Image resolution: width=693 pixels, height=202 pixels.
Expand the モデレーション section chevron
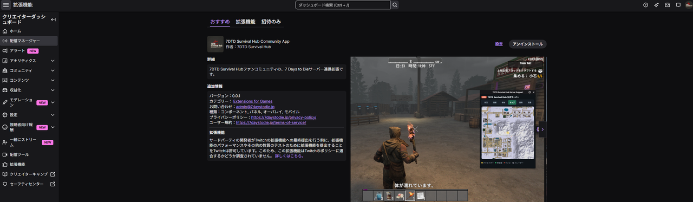[53, 102]
